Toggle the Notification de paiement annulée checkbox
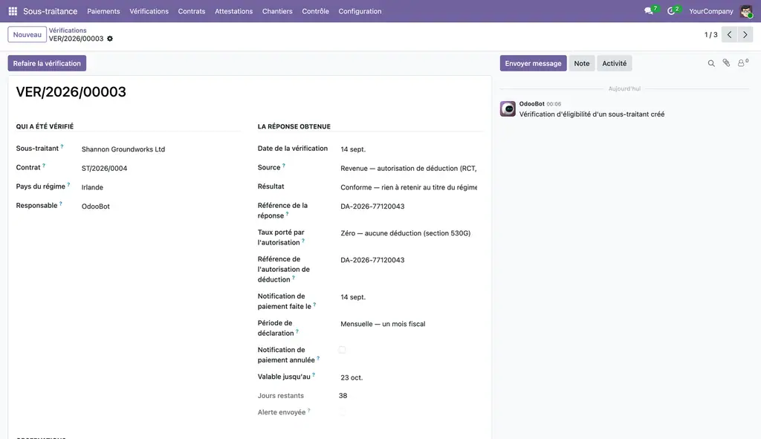The height and width of the screenshot is (439, 761). (342, 350)
